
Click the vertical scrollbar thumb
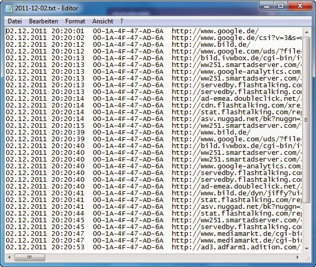pyautogui.click(x=307, y=120)
